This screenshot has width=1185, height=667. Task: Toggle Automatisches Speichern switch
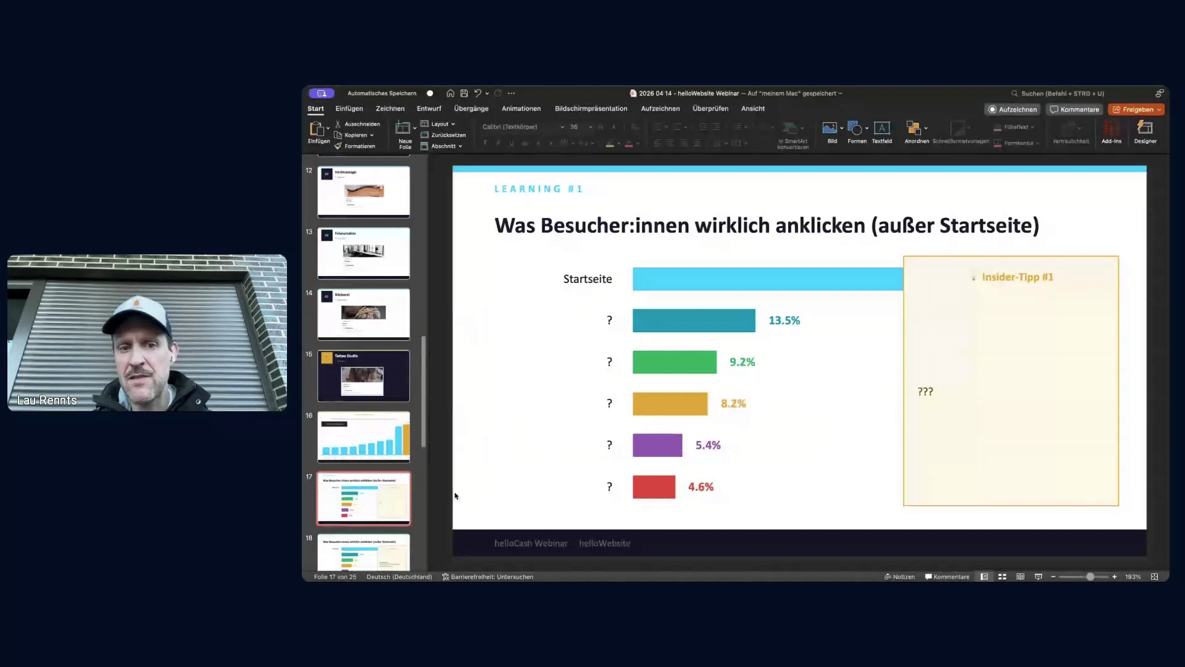430,93
